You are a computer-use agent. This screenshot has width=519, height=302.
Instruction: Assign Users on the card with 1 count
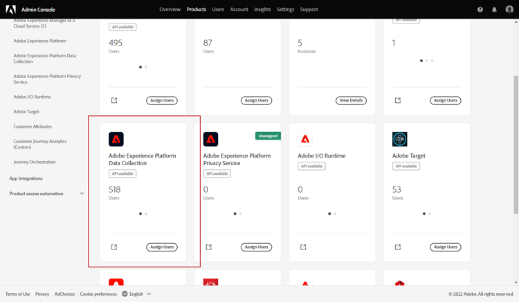tap(446, 100)
